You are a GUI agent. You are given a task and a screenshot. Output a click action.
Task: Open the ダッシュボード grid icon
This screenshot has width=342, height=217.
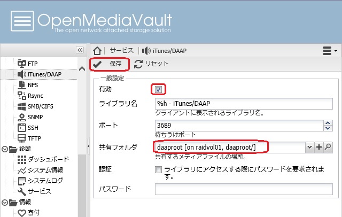[x=21, y=160]
